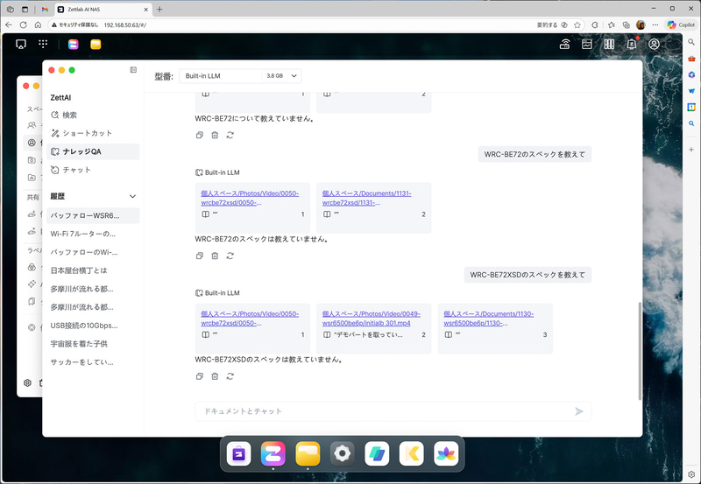Viewport: 701px width, 484px height.
Task: Add page to browser favorites star
Action: coord(577,25)
